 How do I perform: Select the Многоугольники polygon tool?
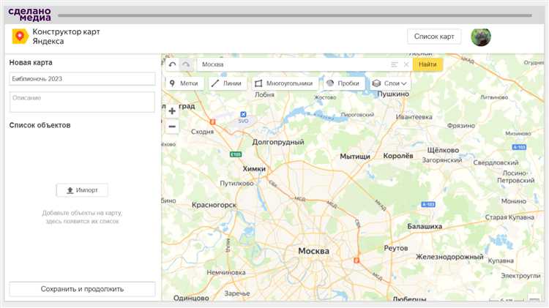[x=285, y=83]
